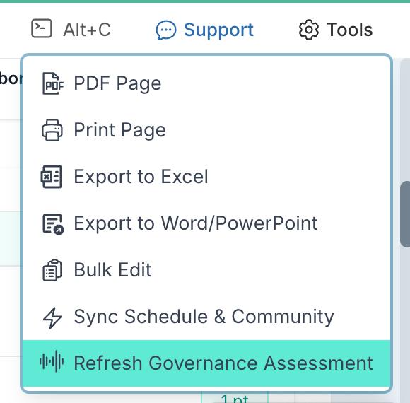Select Sync Schedule & Community
The height and width of the screenshot is (403, 410).
(206, 317)
